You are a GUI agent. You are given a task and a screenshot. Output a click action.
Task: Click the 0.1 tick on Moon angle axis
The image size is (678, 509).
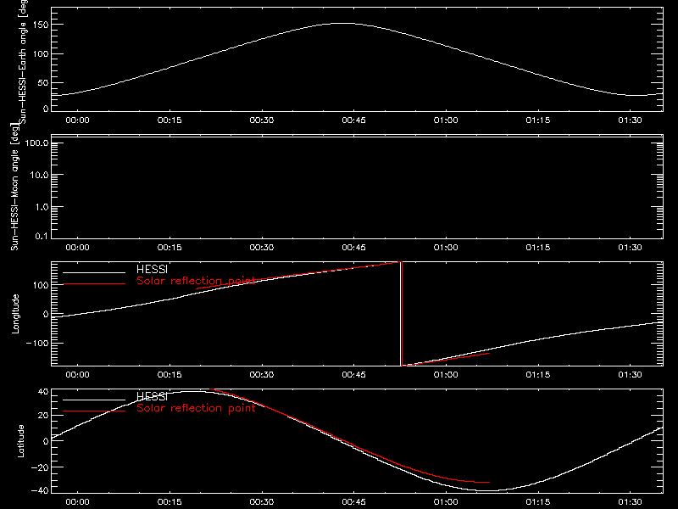tap(42, 236)
